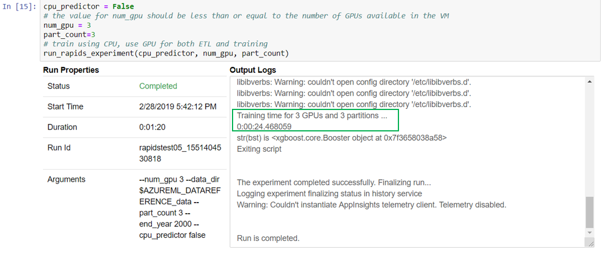The image size is (602, 253).
Task: Click the run_rapids_experiment function call line
Action: pyautogui.click(x=166, y=54)
